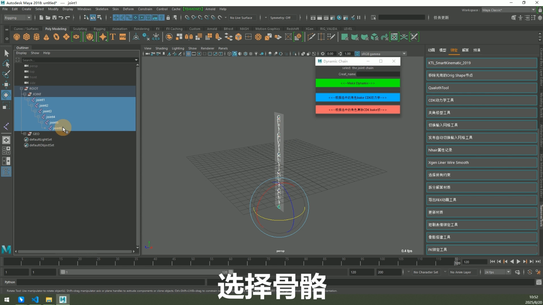Select the Rotate tool in the toolbox
543x305 pixels.
[x=6, y=95]
